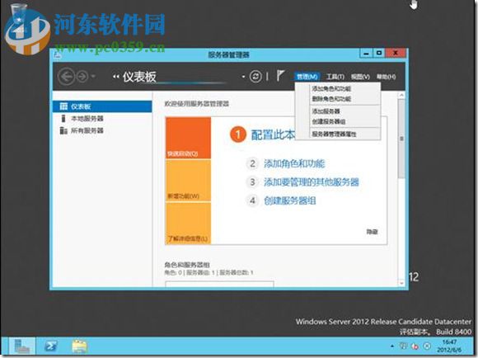
Task: Click the 角色和服务器组 heading
Action: point(187,265)
